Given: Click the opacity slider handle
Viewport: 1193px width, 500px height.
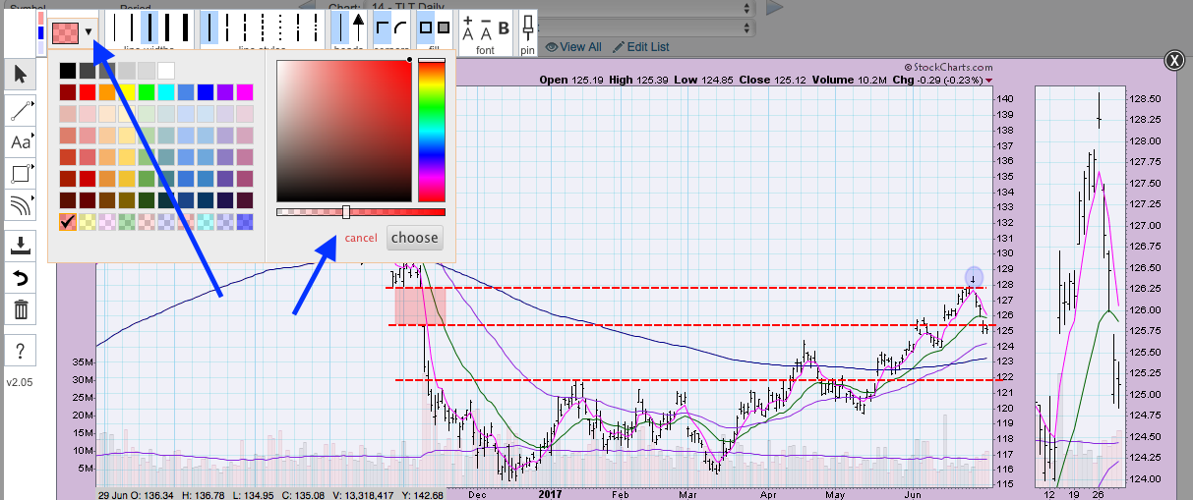Looking at the screenshot, I should point(346,212).
